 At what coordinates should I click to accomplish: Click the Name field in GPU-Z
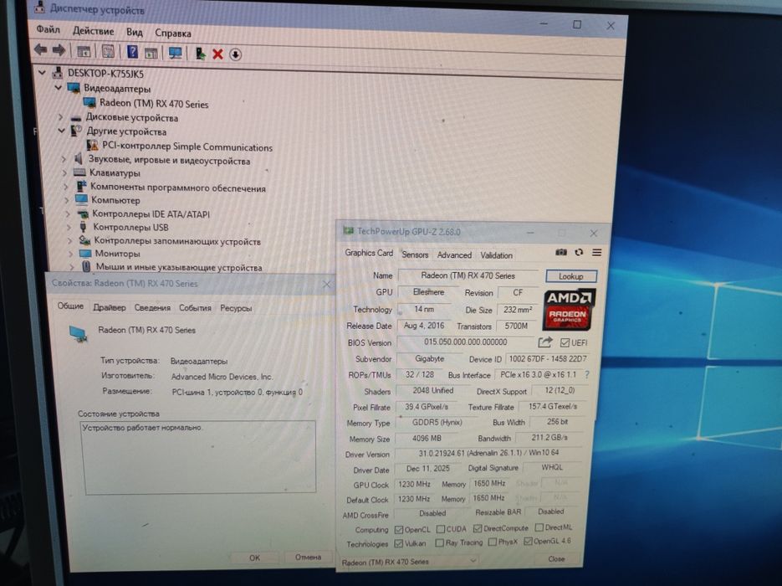coord(468,275)
